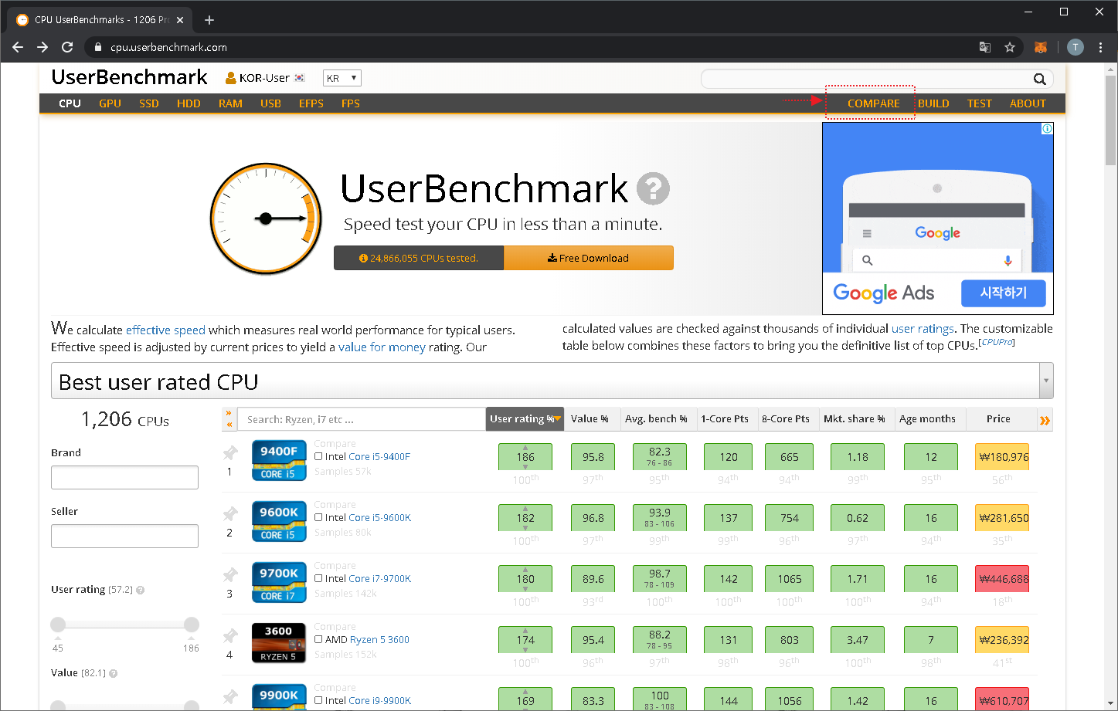
Task: Close the CPU UserBenchmarks tab
Action: (180, 20)
